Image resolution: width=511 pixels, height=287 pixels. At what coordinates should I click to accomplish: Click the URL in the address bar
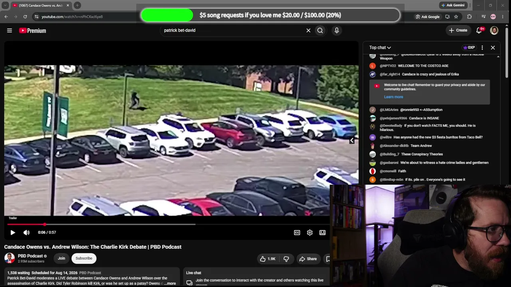(x=72, y=17)
